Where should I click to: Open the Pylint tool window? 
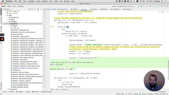coord(27,92)
